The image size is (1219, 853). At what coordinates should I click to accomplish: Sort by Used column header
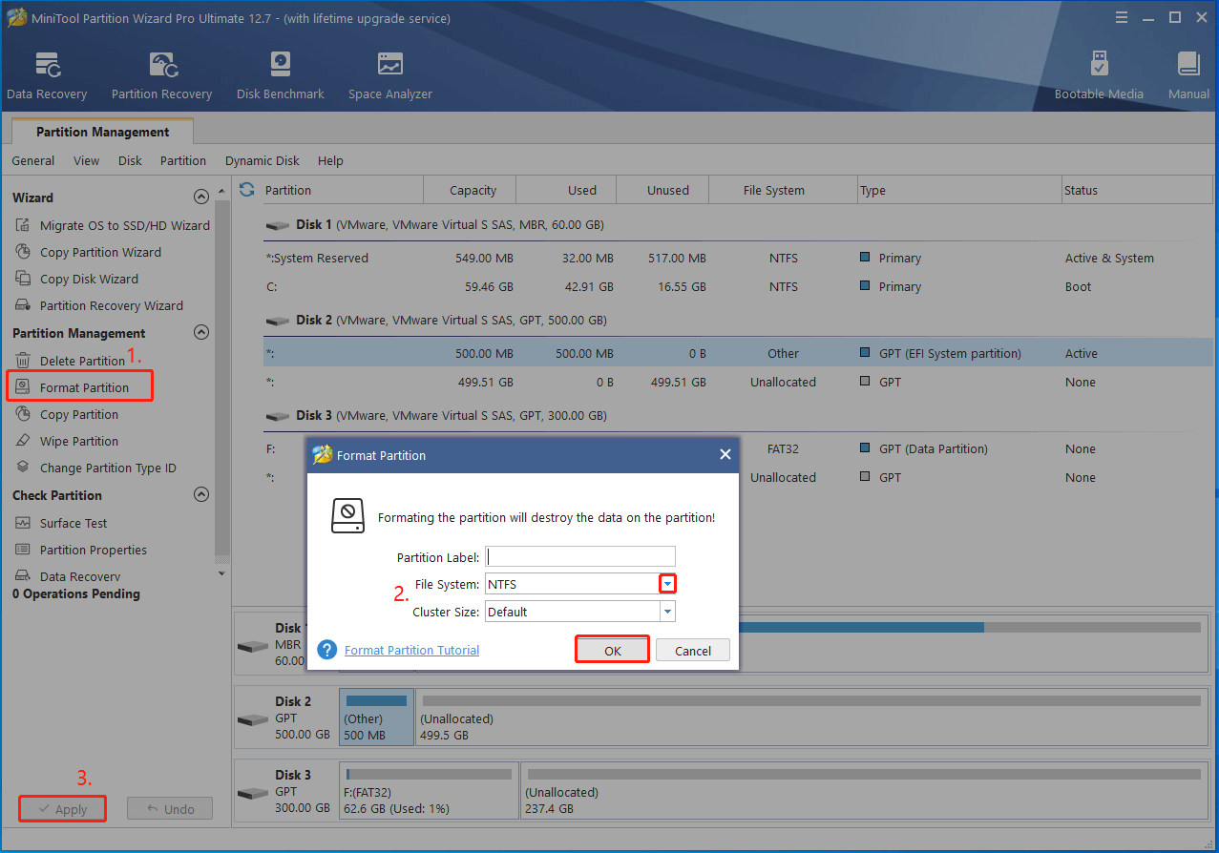[566, 190]
